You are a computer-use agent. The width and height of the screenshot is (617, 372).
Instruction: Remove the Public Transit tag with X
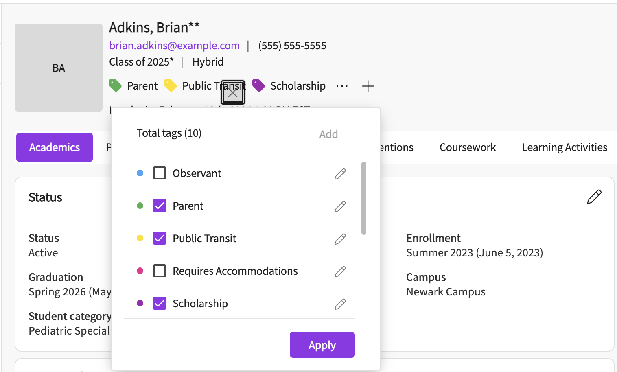233,93
